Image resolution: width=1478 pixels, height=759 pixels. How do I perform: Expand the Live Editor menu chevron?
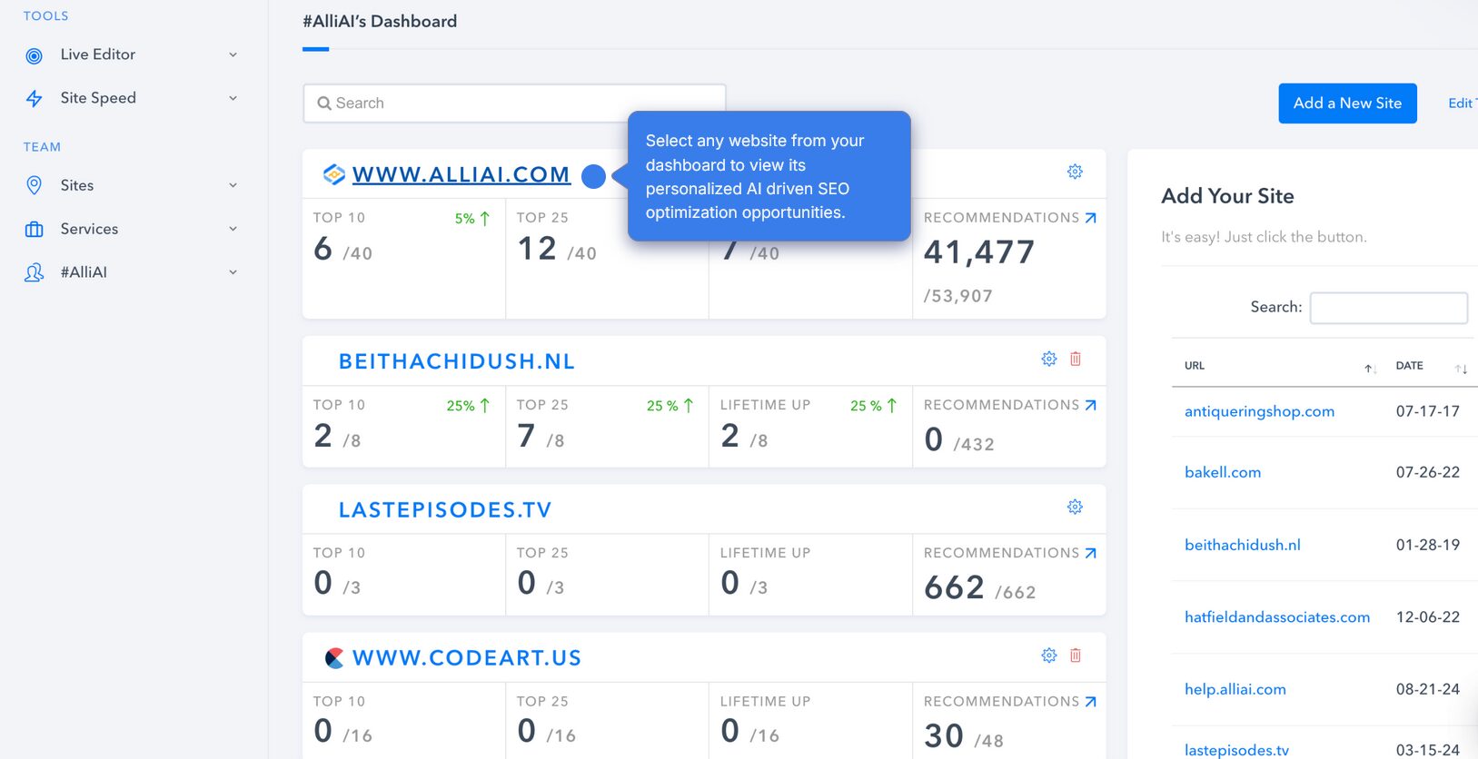coord(233,54)
